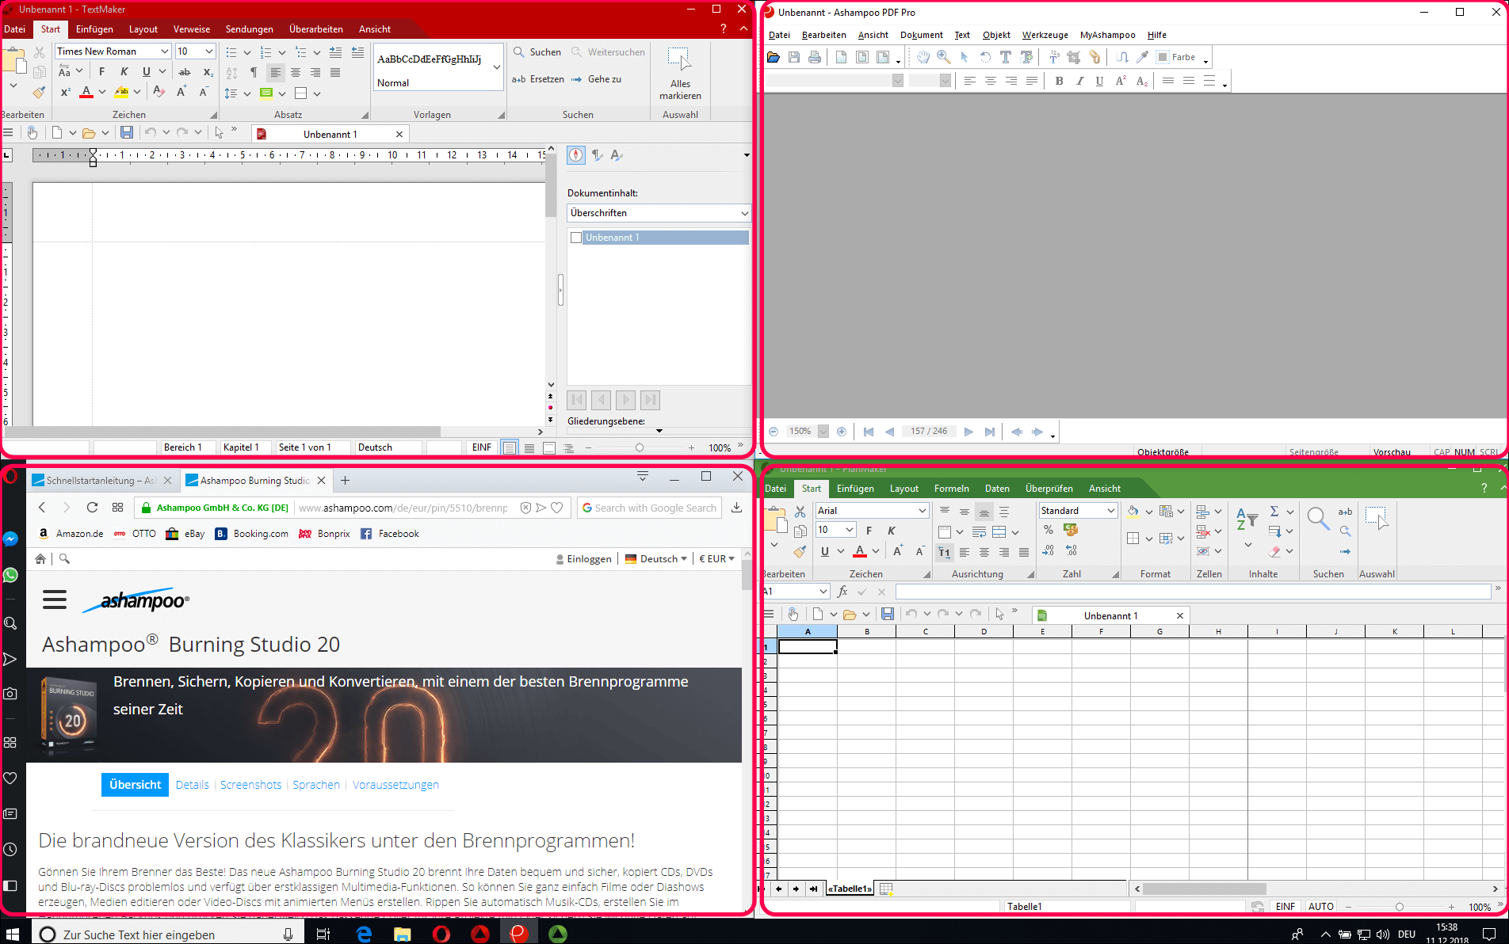Select the text T tool in PDF Pro

point(1006,57)
